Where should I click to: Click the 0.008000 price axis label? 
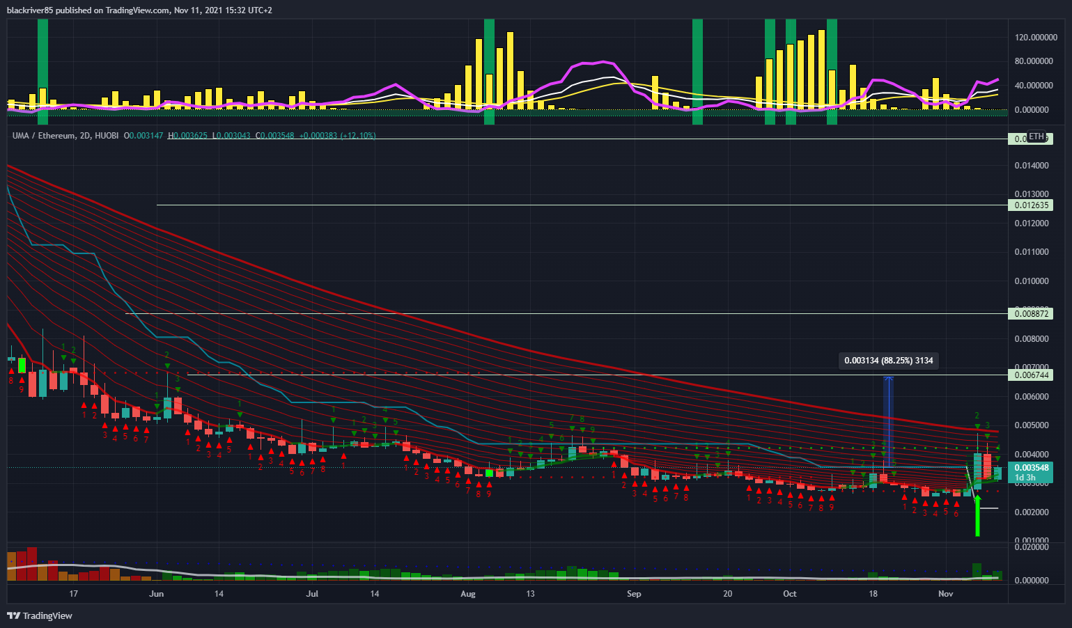1032,339
